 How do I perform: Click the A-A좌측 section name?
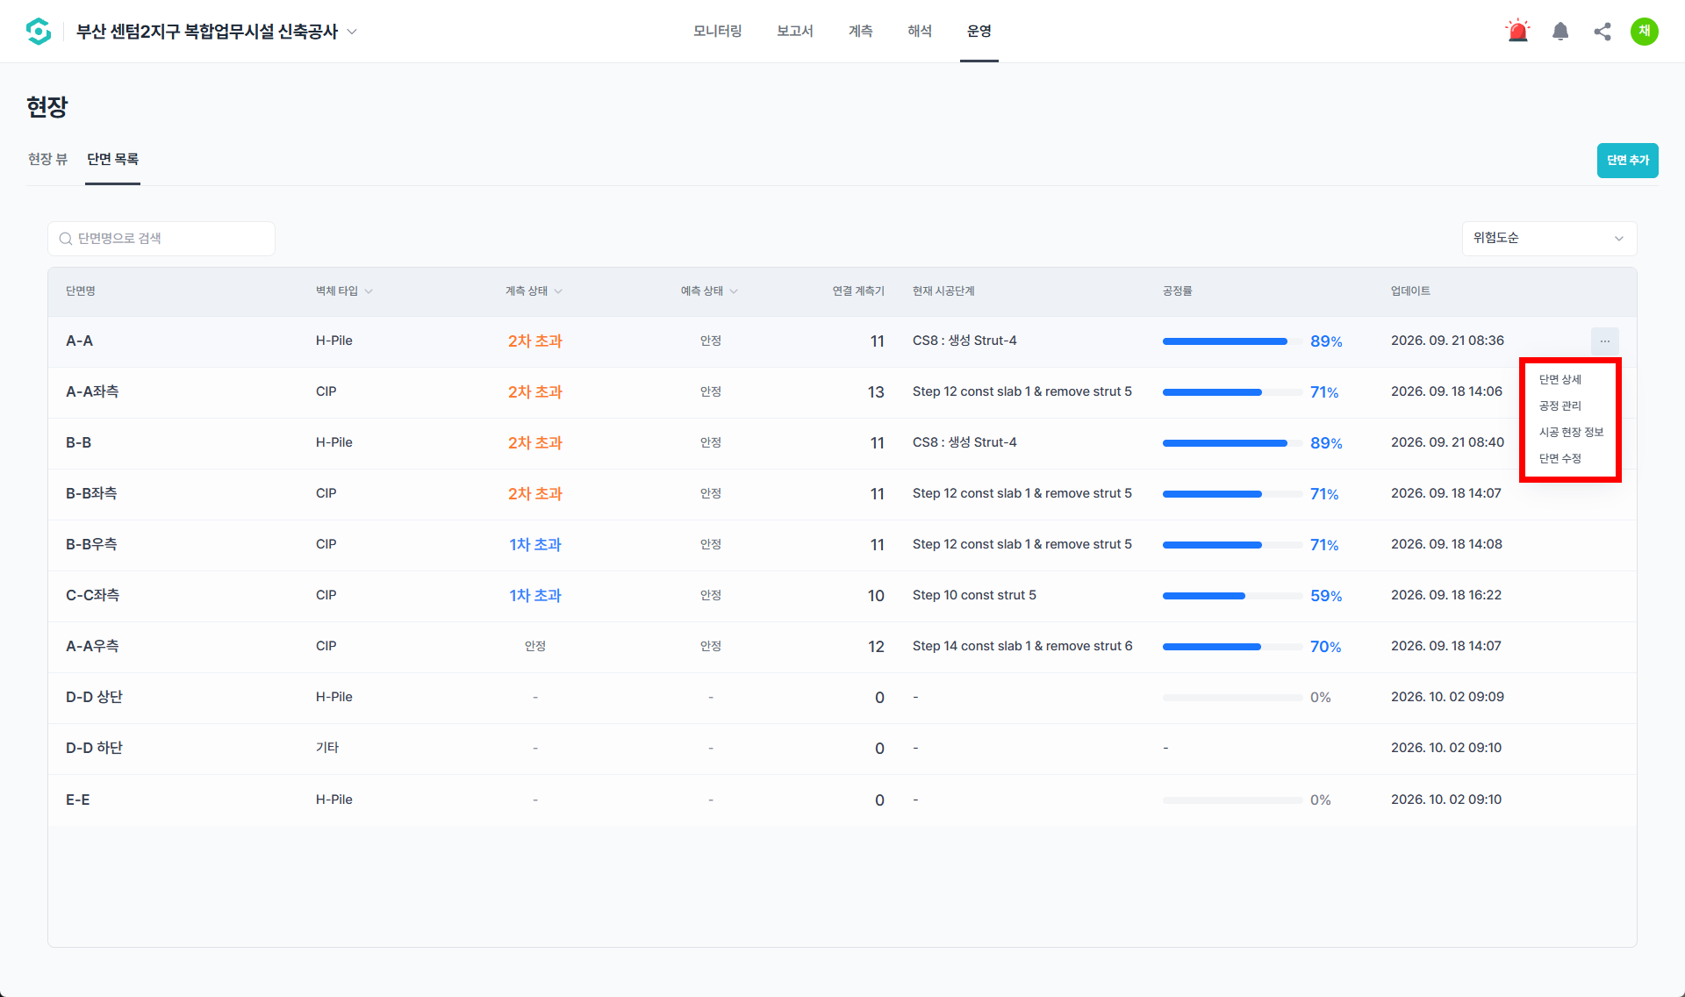pyautogui.click(x=92, y=391)
